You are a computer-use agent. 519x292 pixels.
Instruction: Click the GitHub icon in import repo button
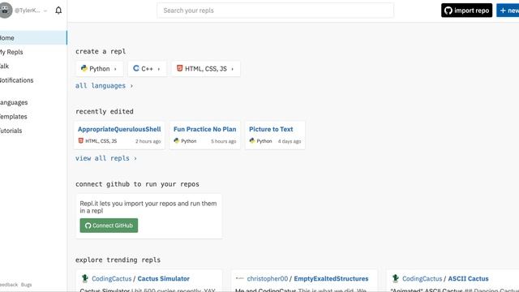point(448,11)
